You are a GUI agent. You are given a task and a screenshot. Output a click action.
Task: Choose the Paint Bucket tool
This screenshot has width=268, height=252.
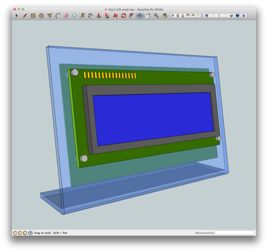click(164, 16)
